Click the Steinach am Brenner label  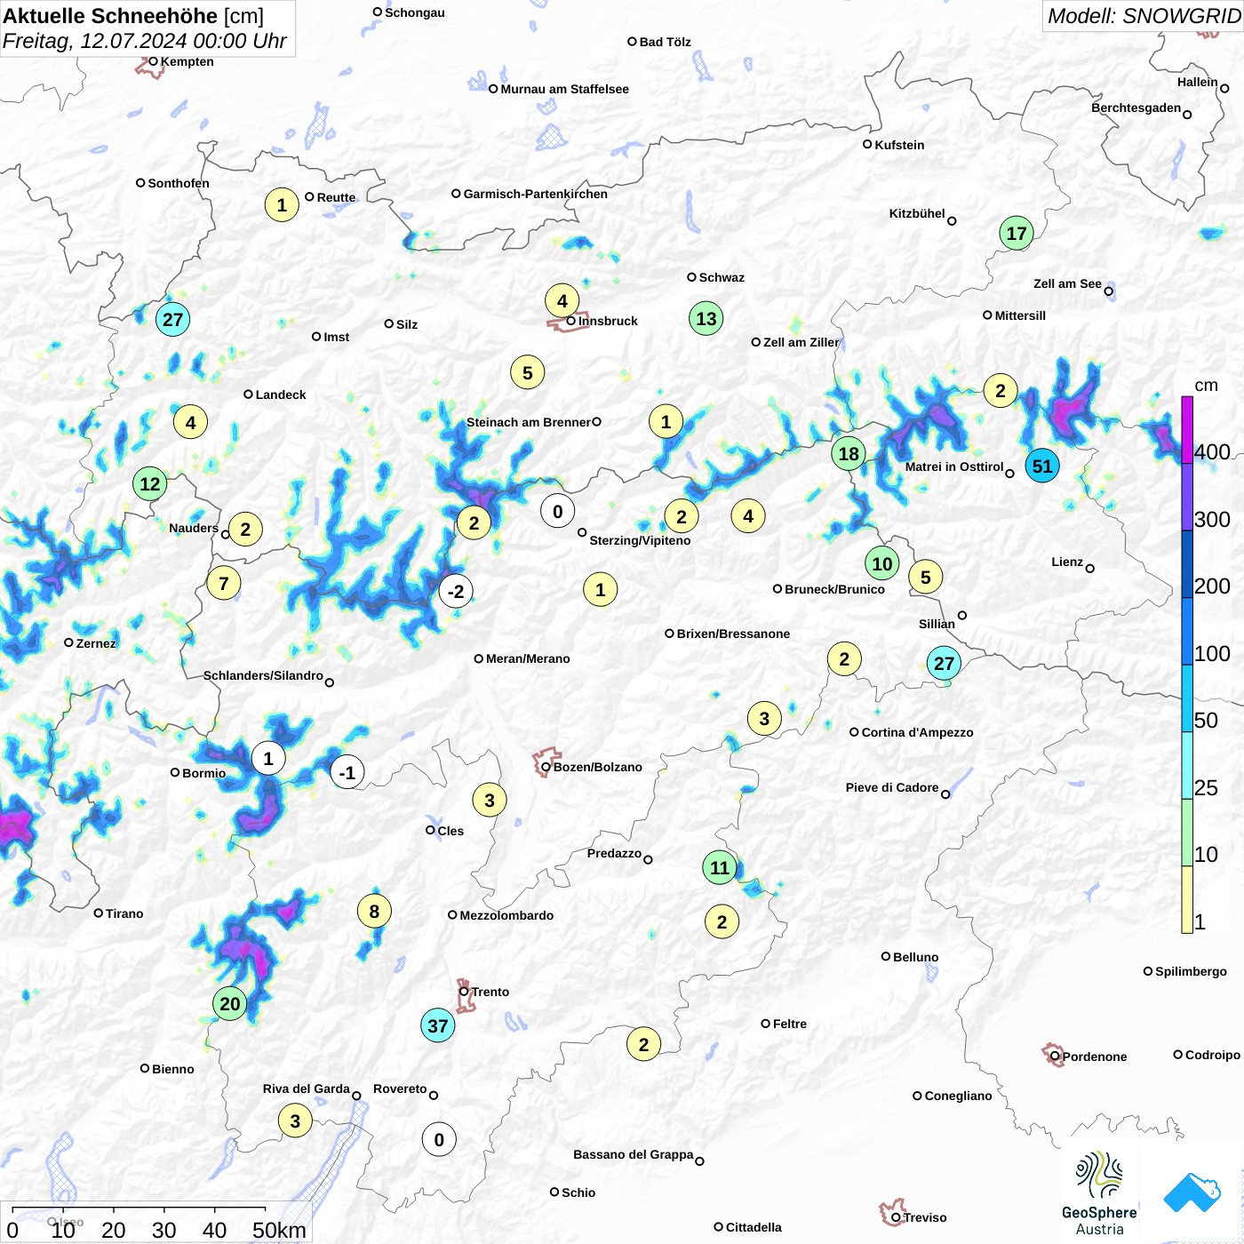click(529, 422)
